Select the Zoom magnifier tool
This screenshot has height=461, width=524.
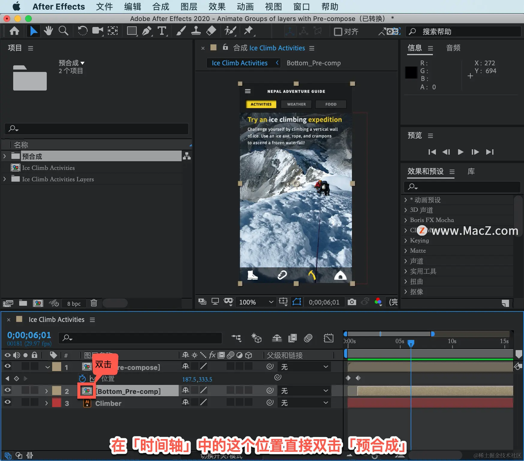pyautogui.click(x=63, y=31)
